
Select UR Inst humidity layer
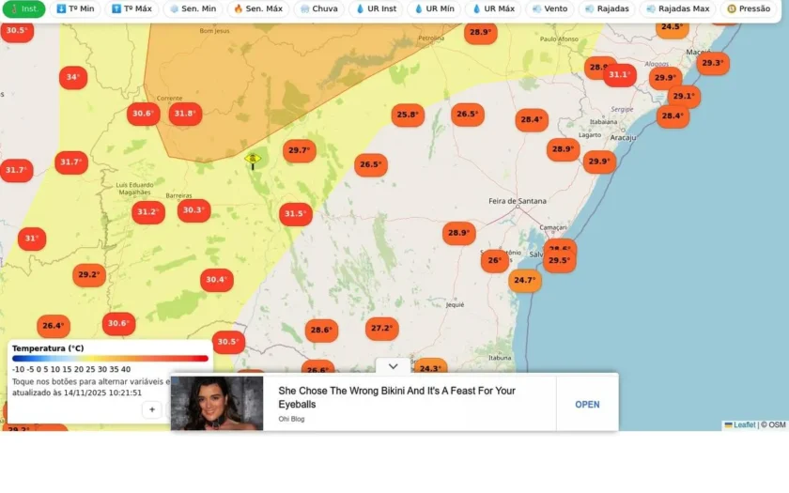click(376, 8)
